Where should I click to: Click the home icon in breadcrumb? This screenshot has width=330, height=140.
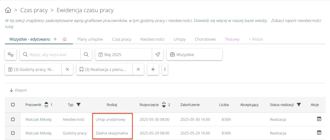coord(9,11)
